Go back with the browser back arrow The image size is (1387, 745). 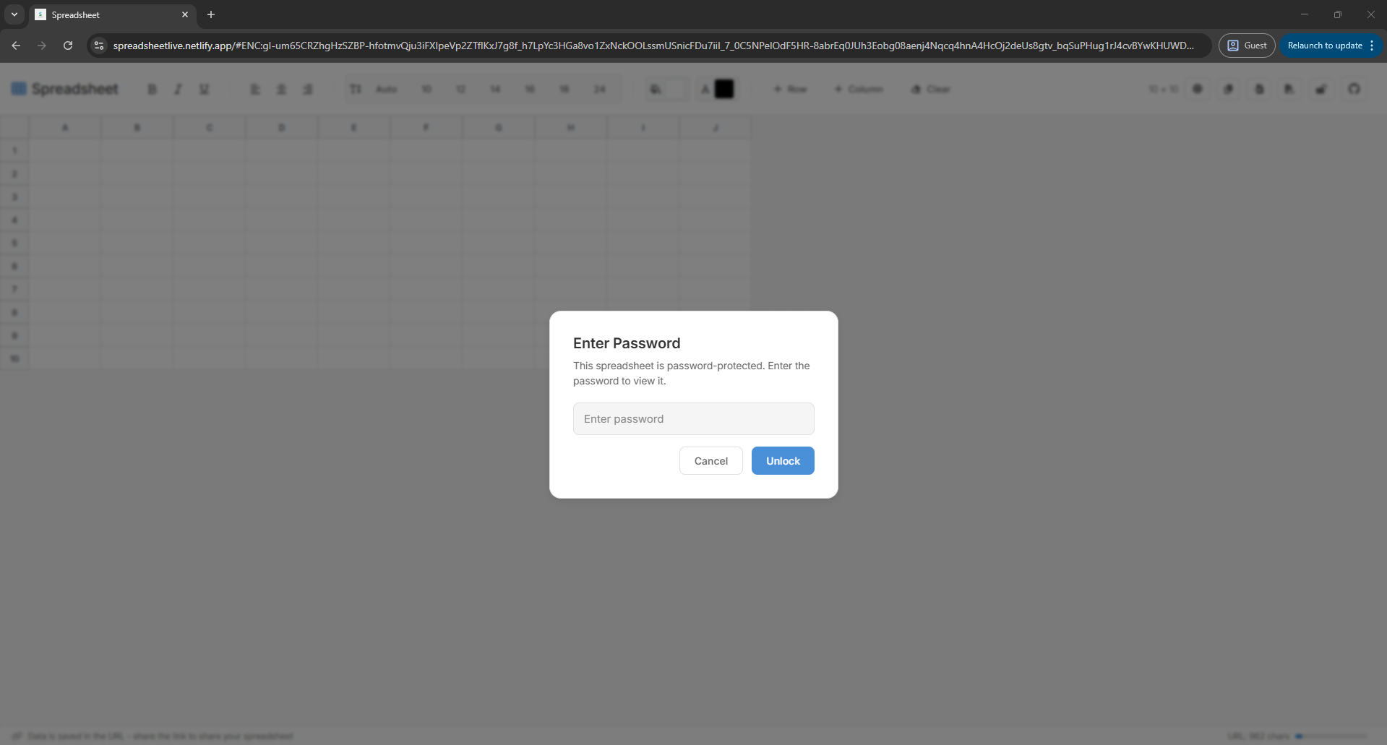(16, 46)
